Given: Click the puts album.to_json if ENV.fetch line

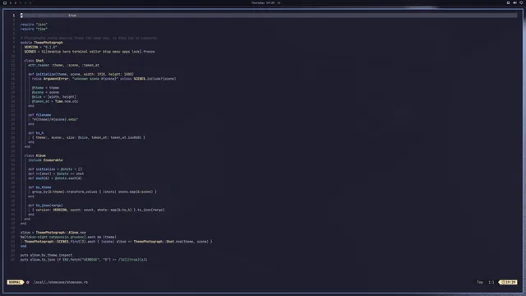Looking at the screenshot, I should [x=84, y=260].
